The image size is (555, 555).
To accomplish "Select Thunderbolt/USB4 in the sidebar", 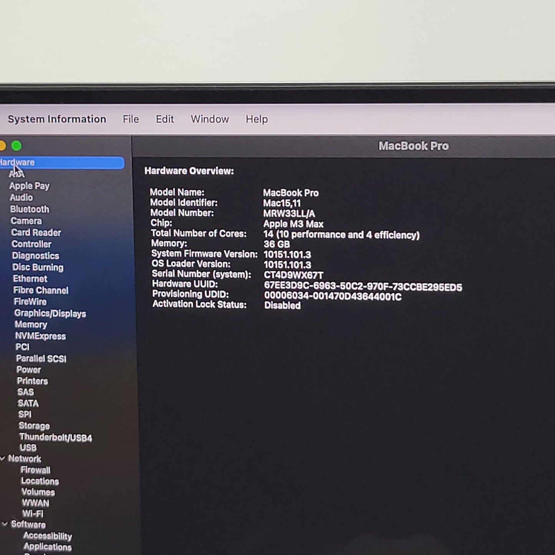I will 56,437.
